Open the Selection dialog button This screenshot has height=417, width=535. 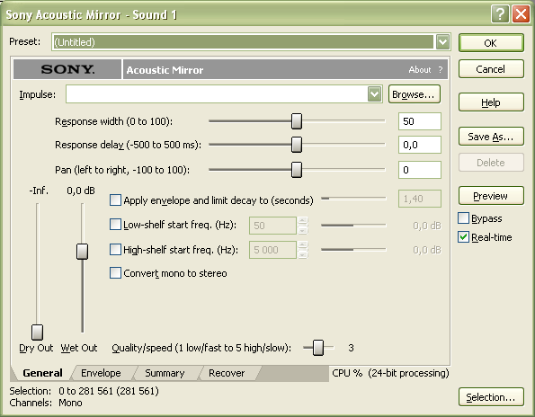(491, 397)
